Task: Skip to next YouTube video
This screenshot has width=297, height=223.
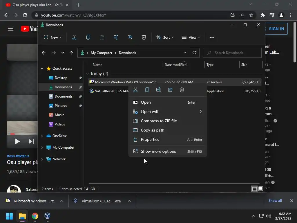Action: click(x=31, y=141)
